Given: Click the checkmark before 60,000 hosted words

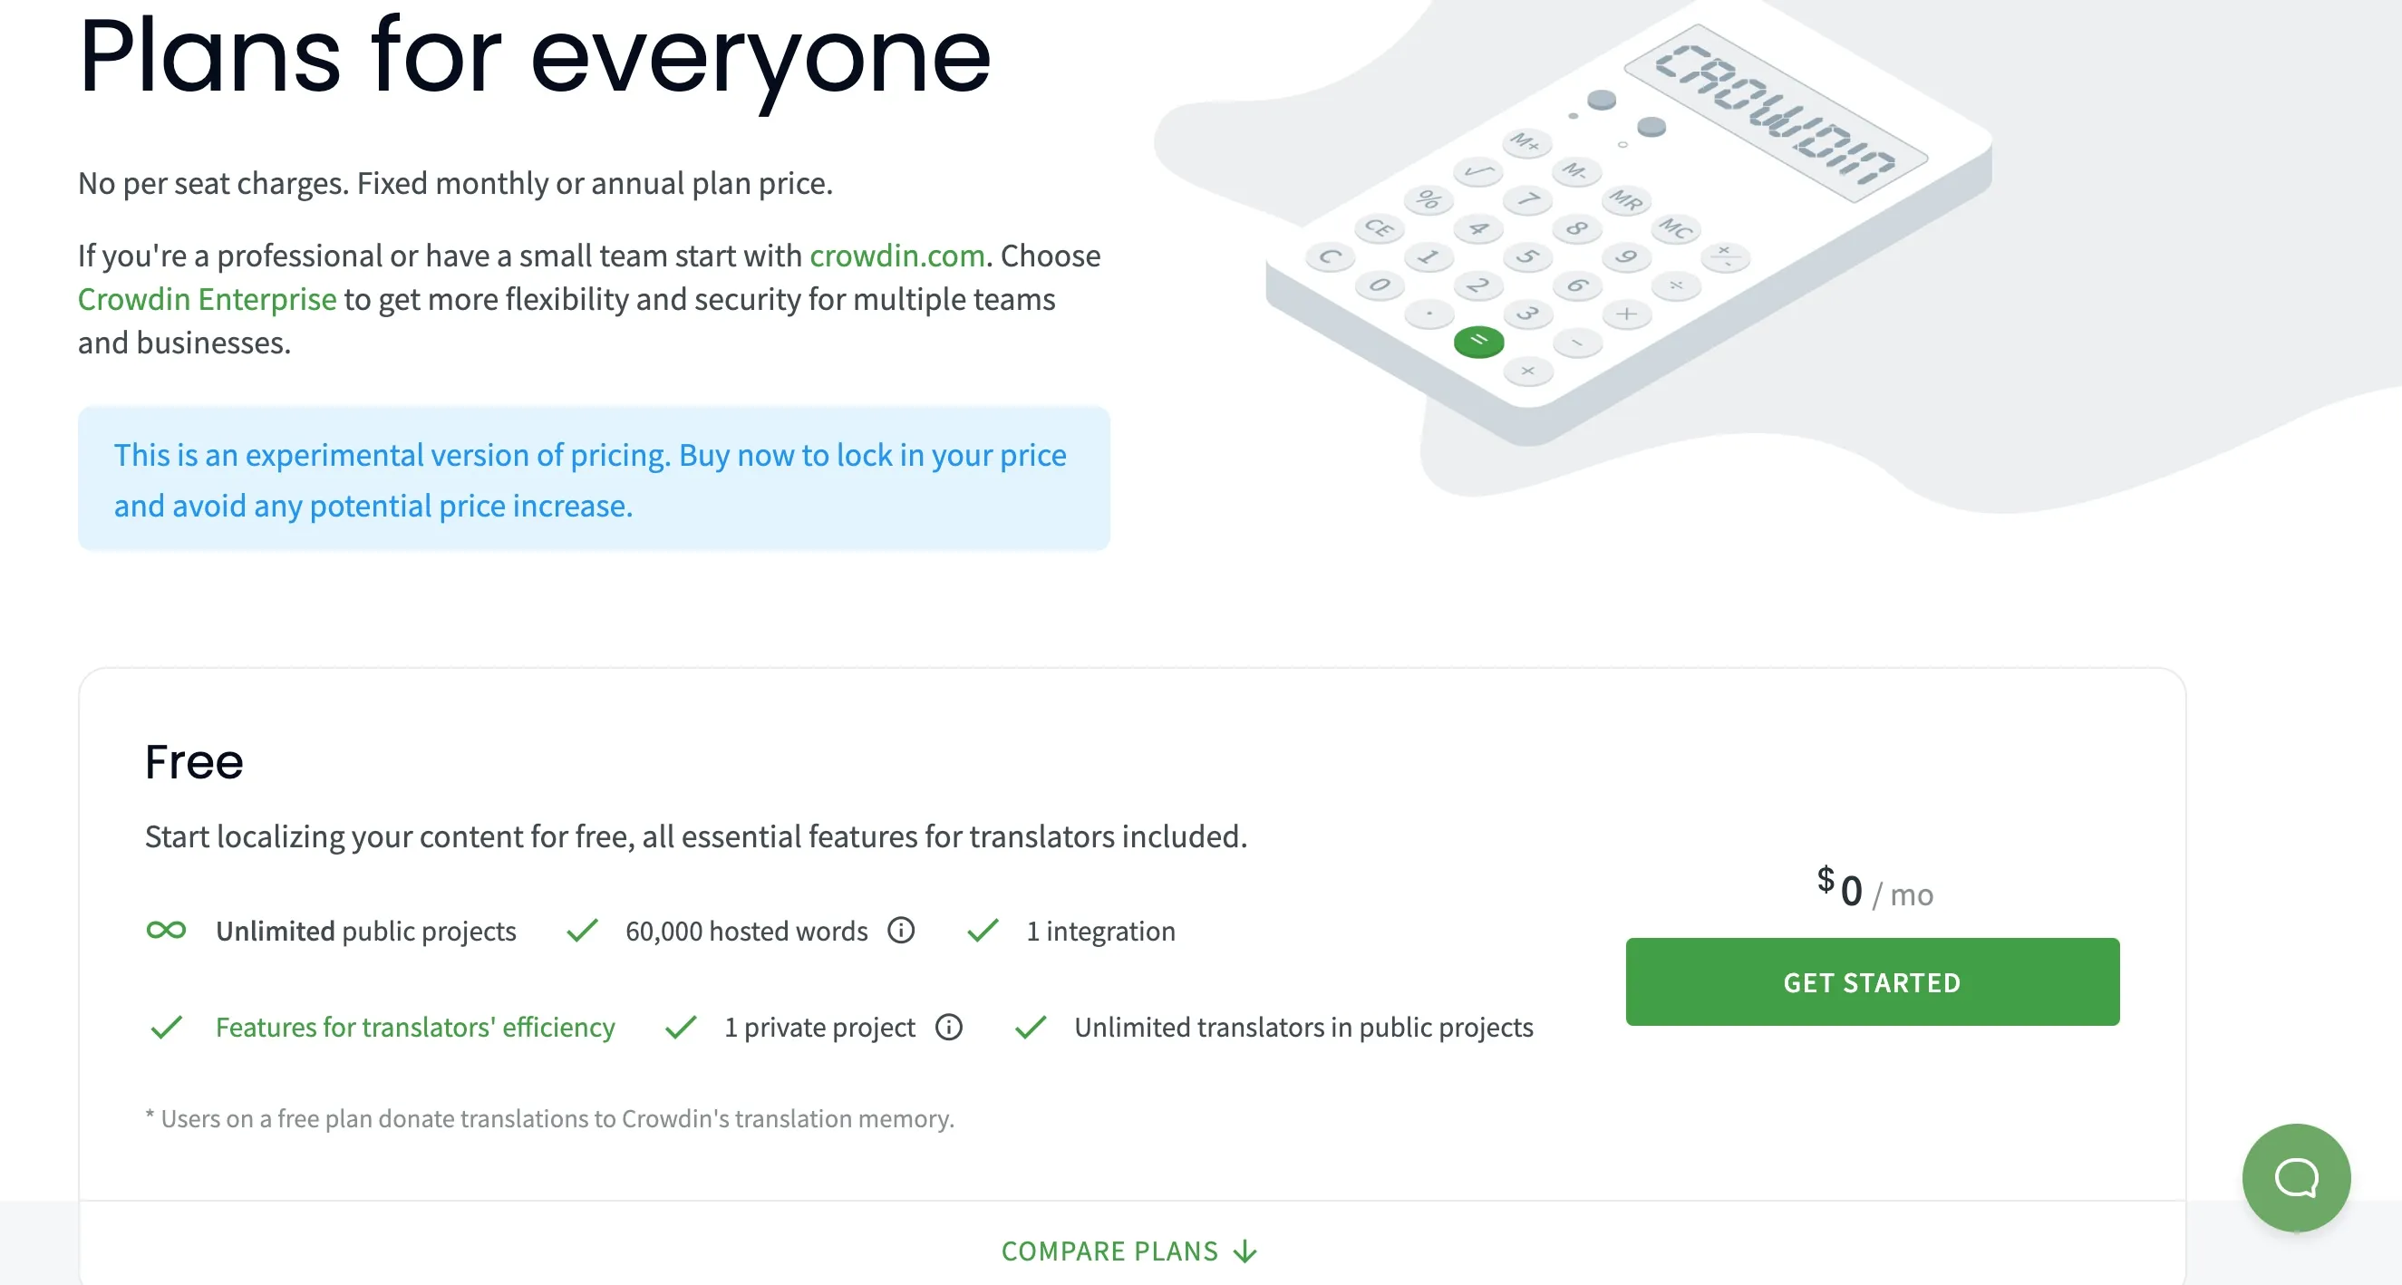Looking at the screenshot, I should click(582, 931).
